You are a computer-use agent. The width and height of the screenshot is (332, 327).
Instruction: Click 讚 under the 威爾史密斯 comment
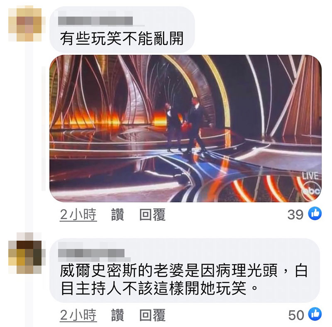point(117,315)
